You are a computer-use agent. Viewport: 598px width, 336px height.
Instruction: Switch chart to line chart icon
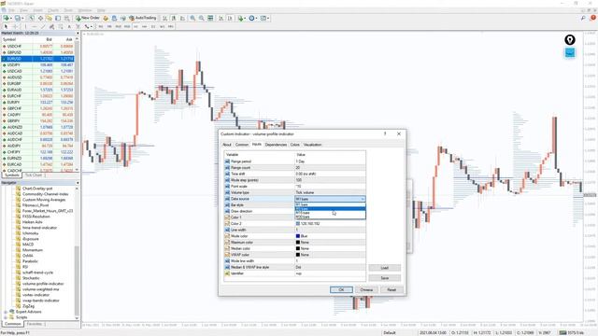183,18
